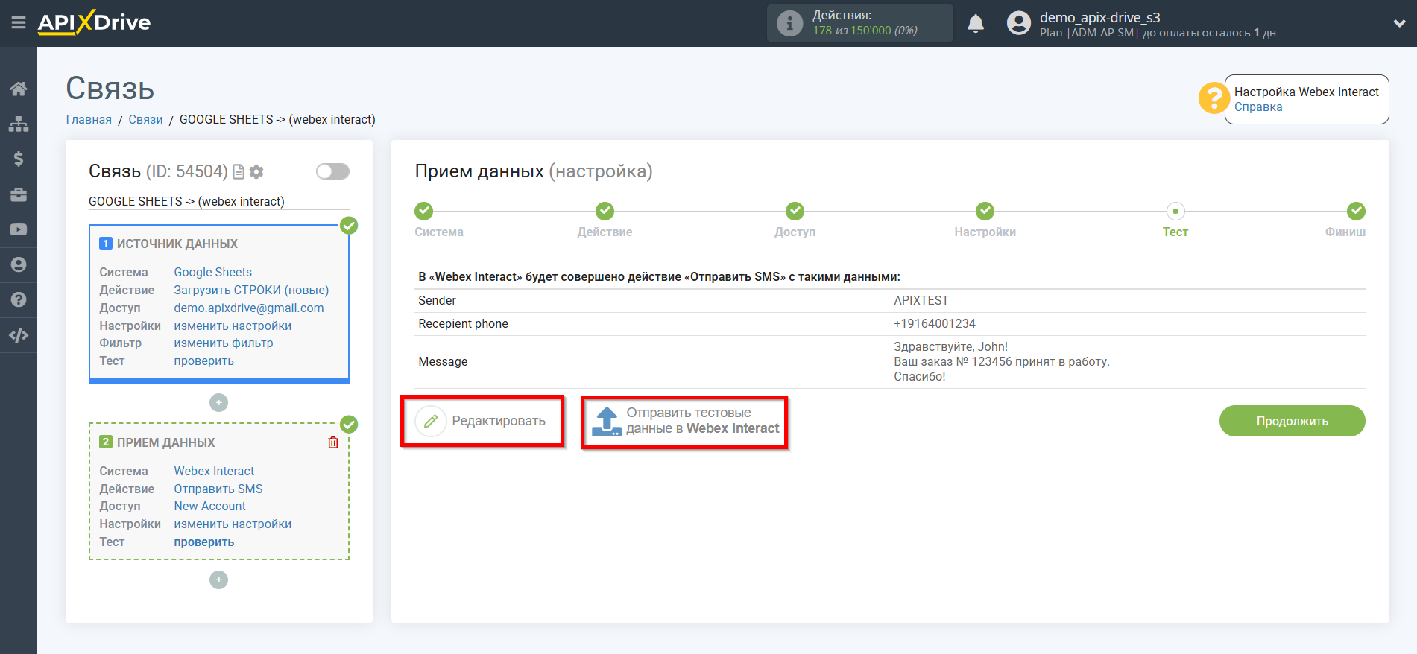Open the connections sitemap icon in sidebar
1417x654 pixels.
(19, 124)
